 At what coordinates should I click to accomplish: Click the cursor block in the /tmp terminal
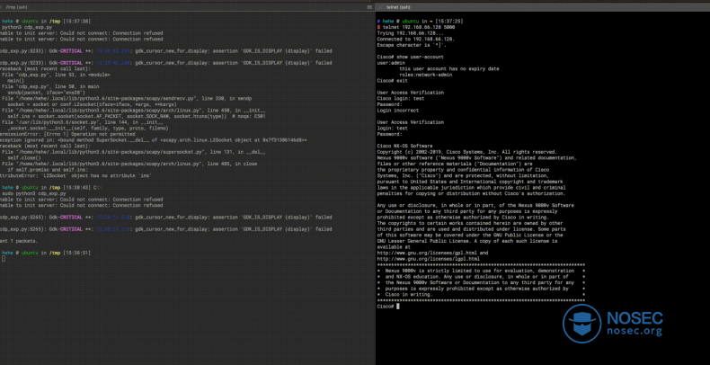(4, 259)
